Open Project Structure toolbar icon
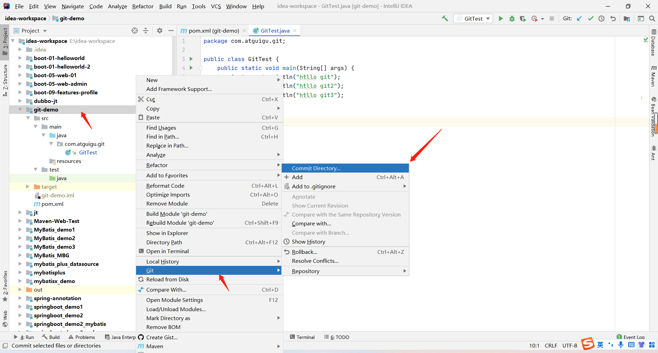The height and width of the screenshot is (353, 658). [x=627, y=19]
